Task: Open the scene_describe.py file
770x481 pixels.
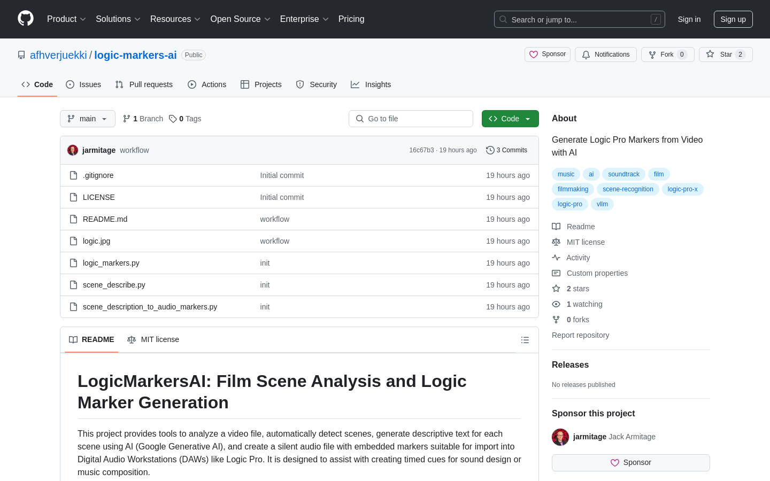Action: [x=114, y=285]
